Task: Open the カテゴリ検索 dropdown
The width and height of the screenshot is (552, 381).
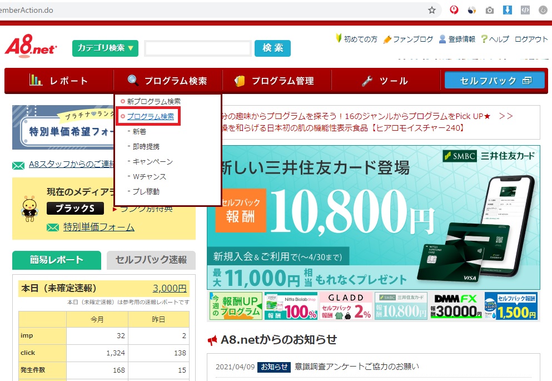Action: click(x=105, y=48)
